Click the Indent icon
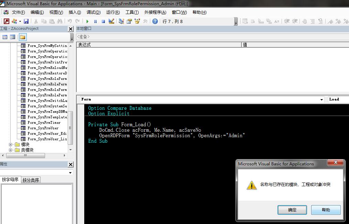Image resolution: width=349 pixels, height=224 pixels. (x=287, y=21)
